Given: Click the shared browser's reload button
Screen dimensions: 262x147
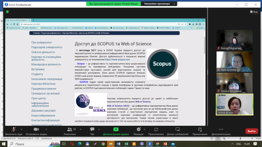Looking at the screenshot, I should click(14, 24).
